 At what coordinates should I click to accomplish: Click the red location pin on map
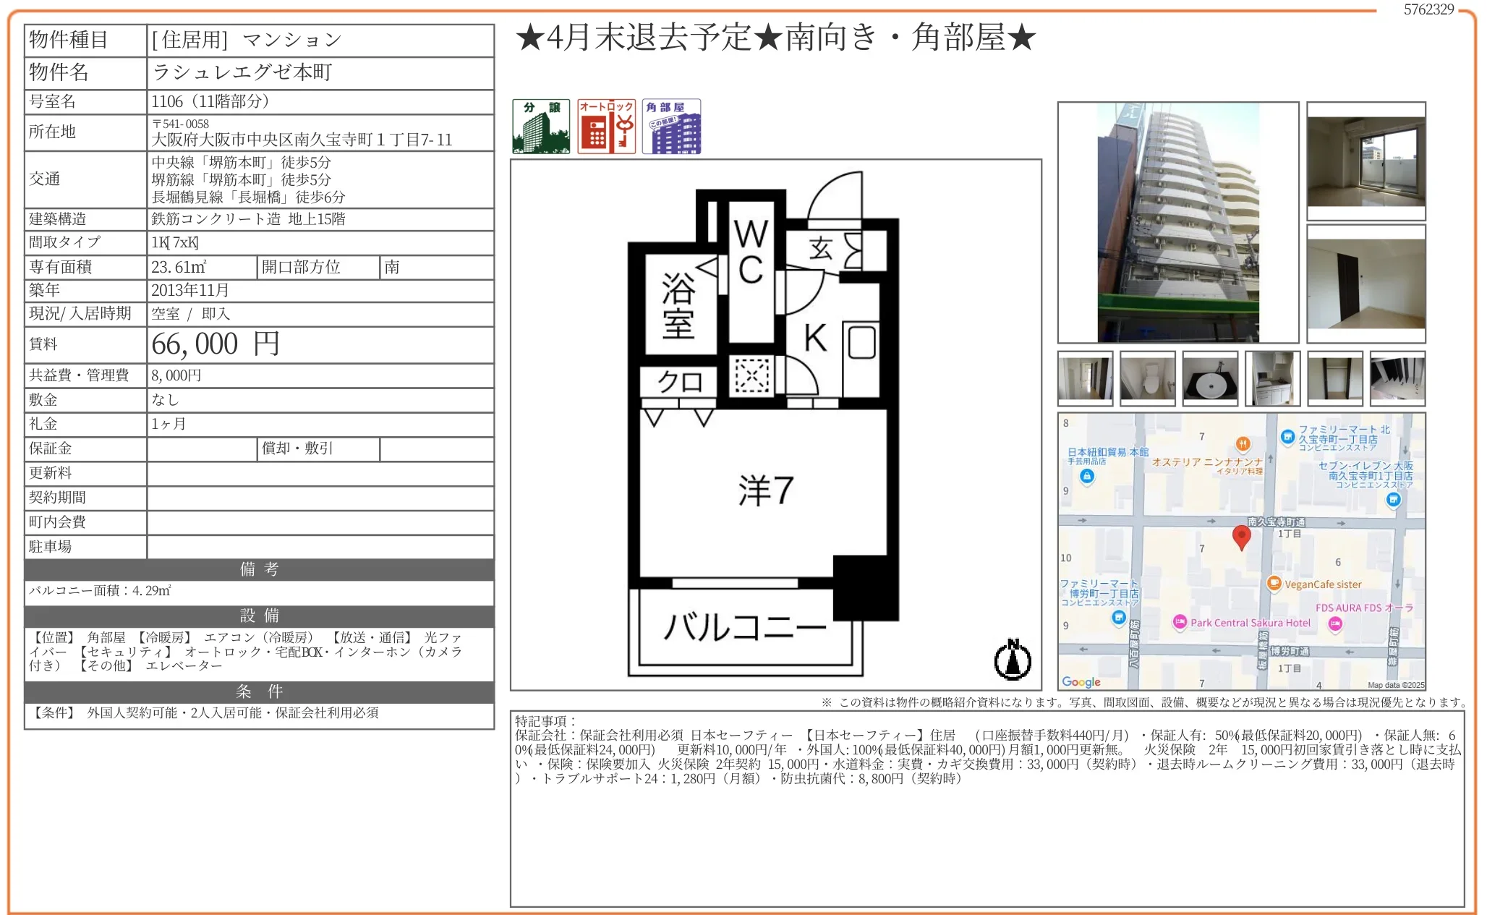[1241, 537]
